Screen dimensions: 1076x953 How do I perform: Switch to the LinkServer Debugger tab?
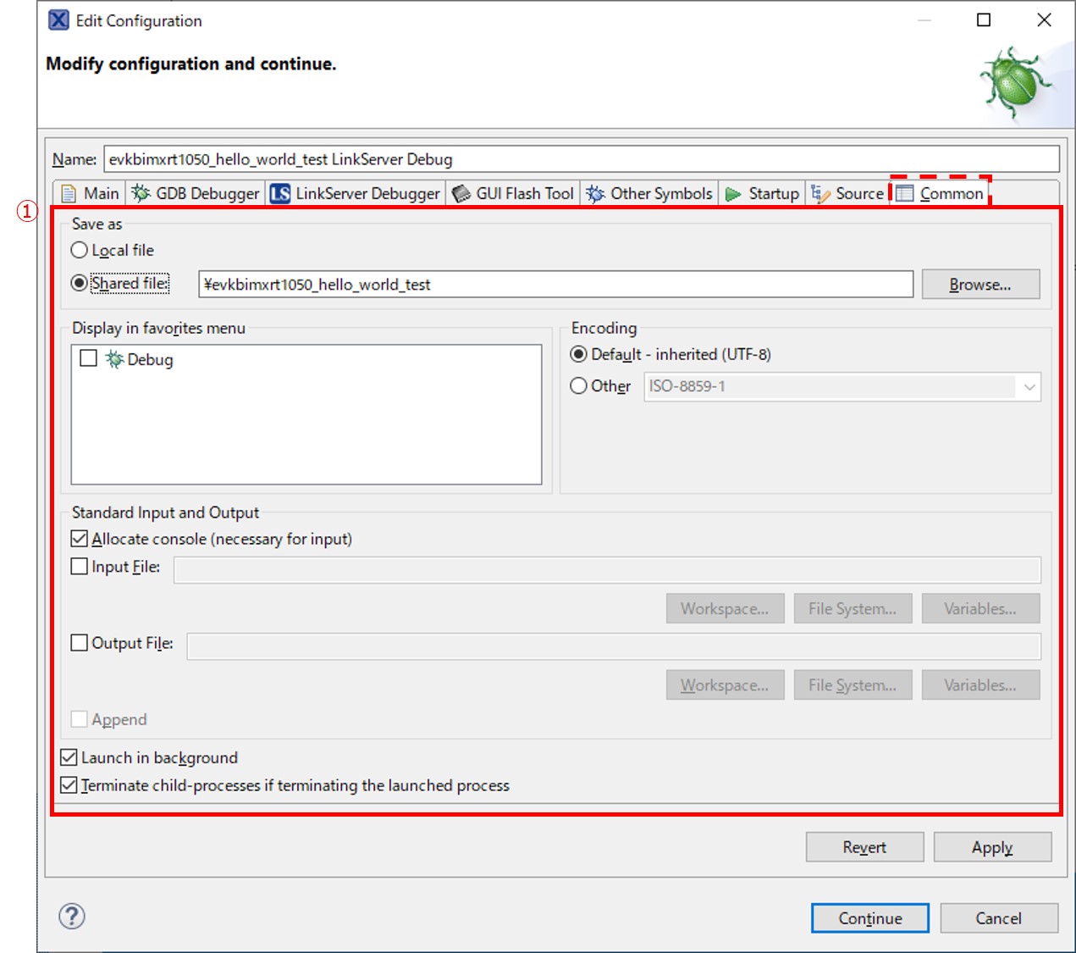(356, 194)
